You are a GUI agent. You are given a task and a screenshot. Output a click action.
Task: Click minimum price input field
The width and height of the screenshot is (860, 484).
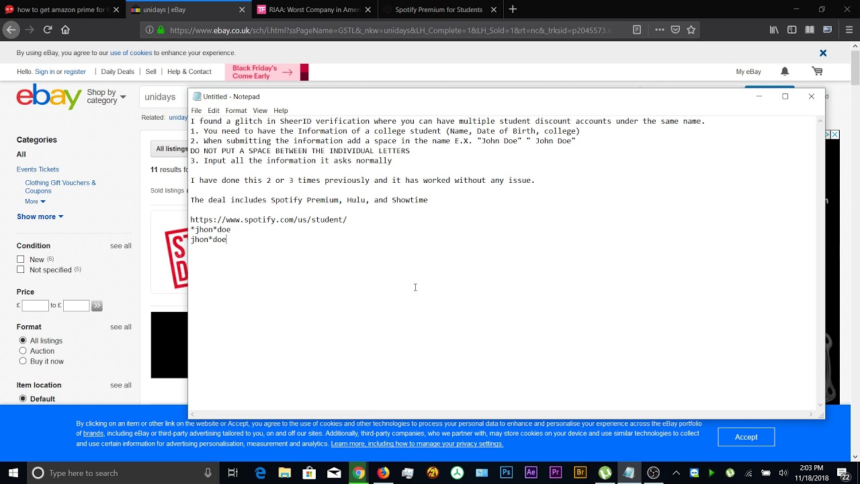[x=35, y=306]
